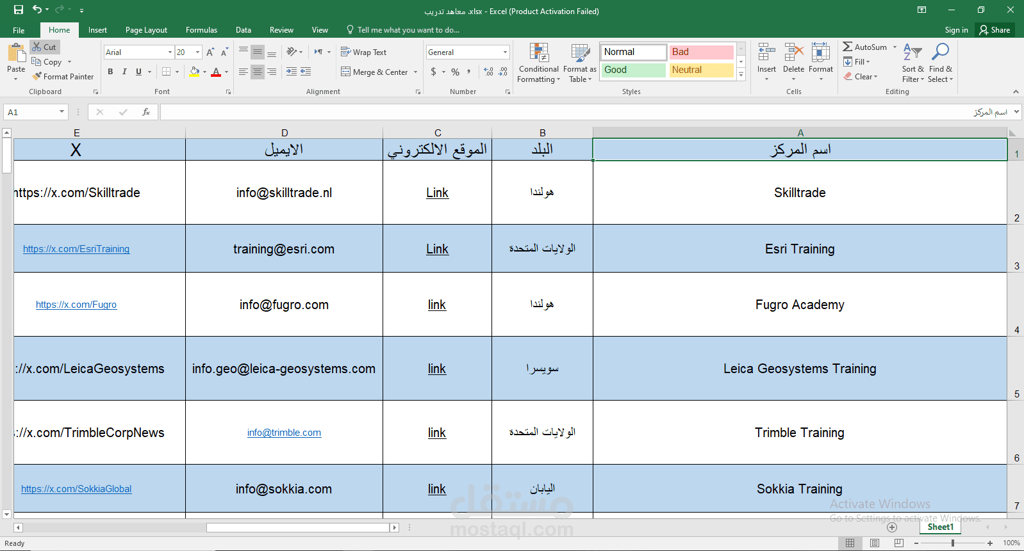Screen dimensions: 1024x551
Task: Toggle Wrap Text
Action: point(363,52)
